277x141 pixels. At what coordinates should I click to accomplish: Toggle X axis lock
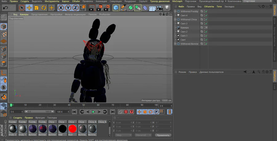[x=61, y=8]
